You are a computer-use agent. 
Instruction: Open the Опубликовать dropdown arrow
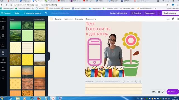178,13
